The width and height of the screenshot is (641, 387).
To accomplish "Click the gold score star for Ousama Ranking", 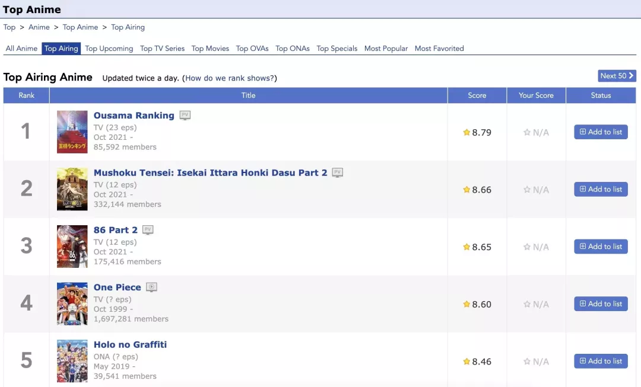I will 467,133.
